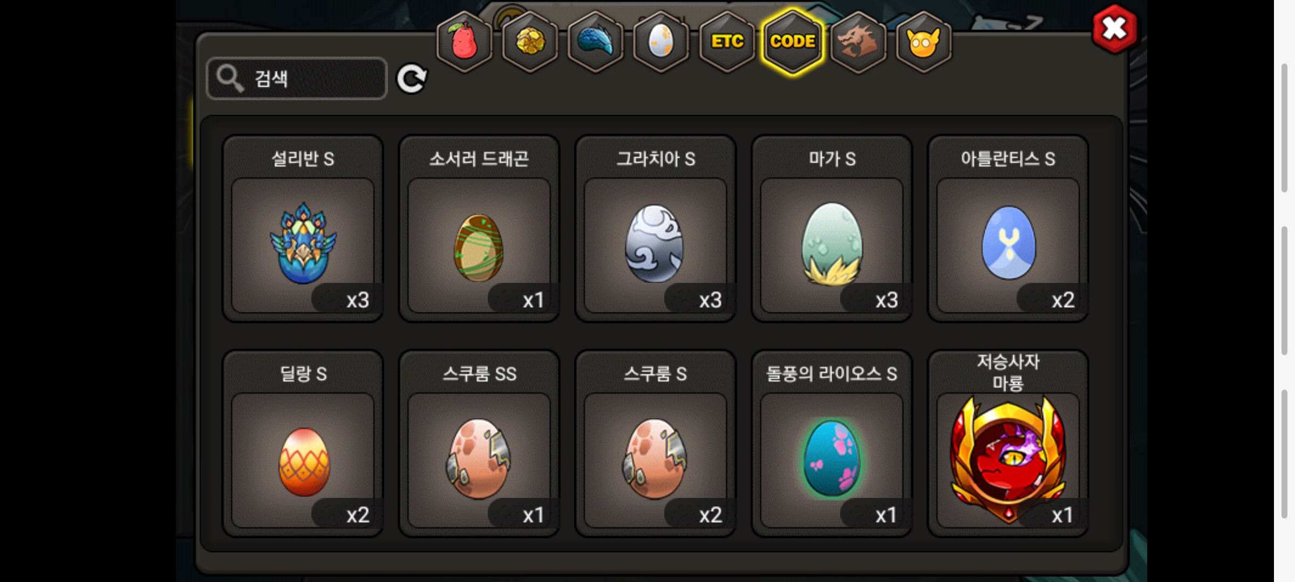Click the refresh arrow beside search

pyautogui.click(x=412, y=79)
